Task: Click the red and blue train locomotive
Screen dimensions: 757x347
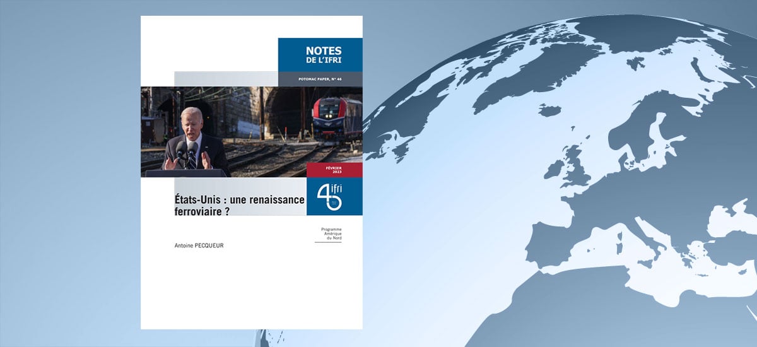Action: 337,121
